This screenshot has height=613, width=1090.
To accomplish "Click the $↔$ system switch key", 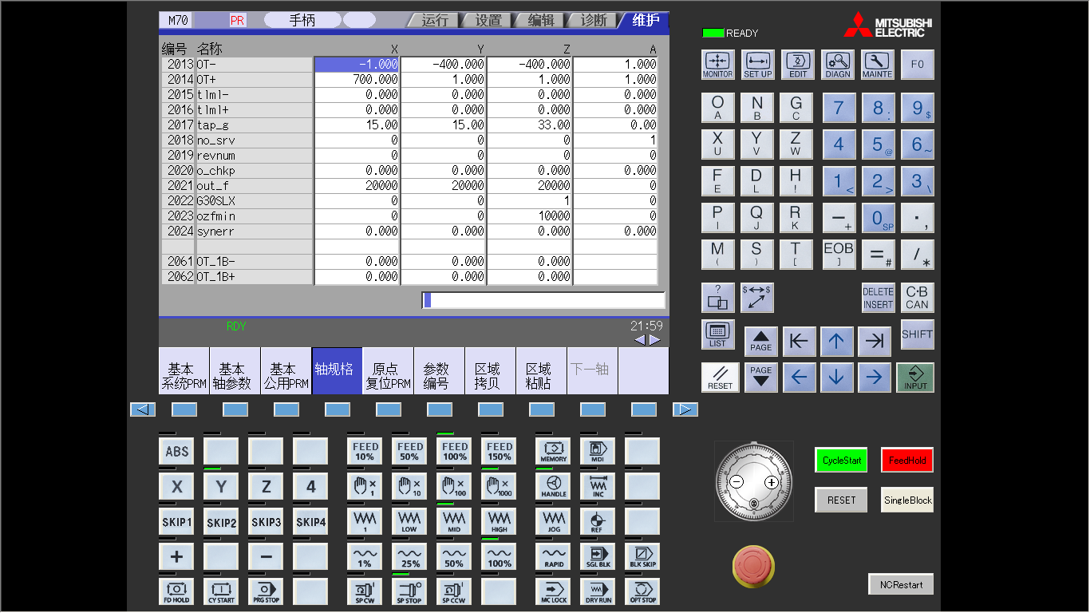I will 757,298.
